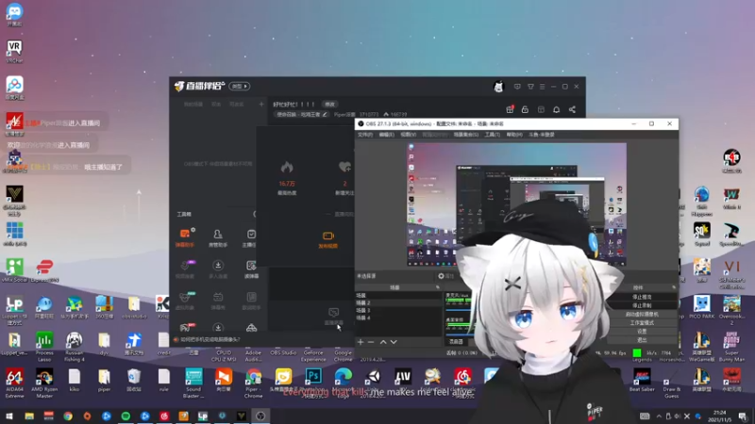
Task: Click the bell notification icon in 直播伴侣
Action: 556,109
